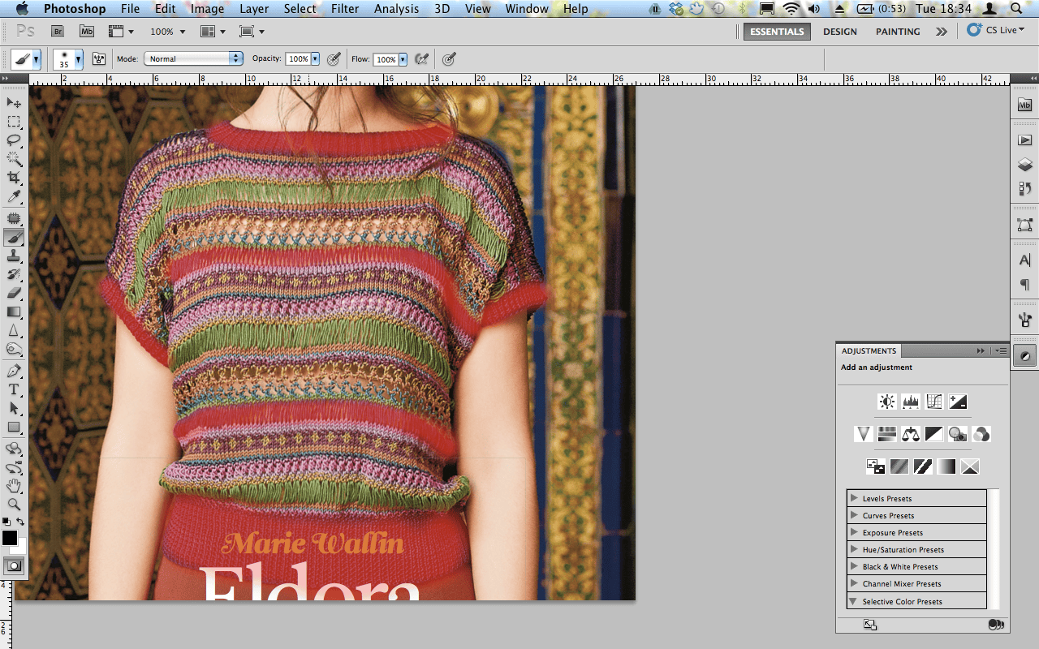Toggle tablet pressure for opacity

click(x=334, y=58)
